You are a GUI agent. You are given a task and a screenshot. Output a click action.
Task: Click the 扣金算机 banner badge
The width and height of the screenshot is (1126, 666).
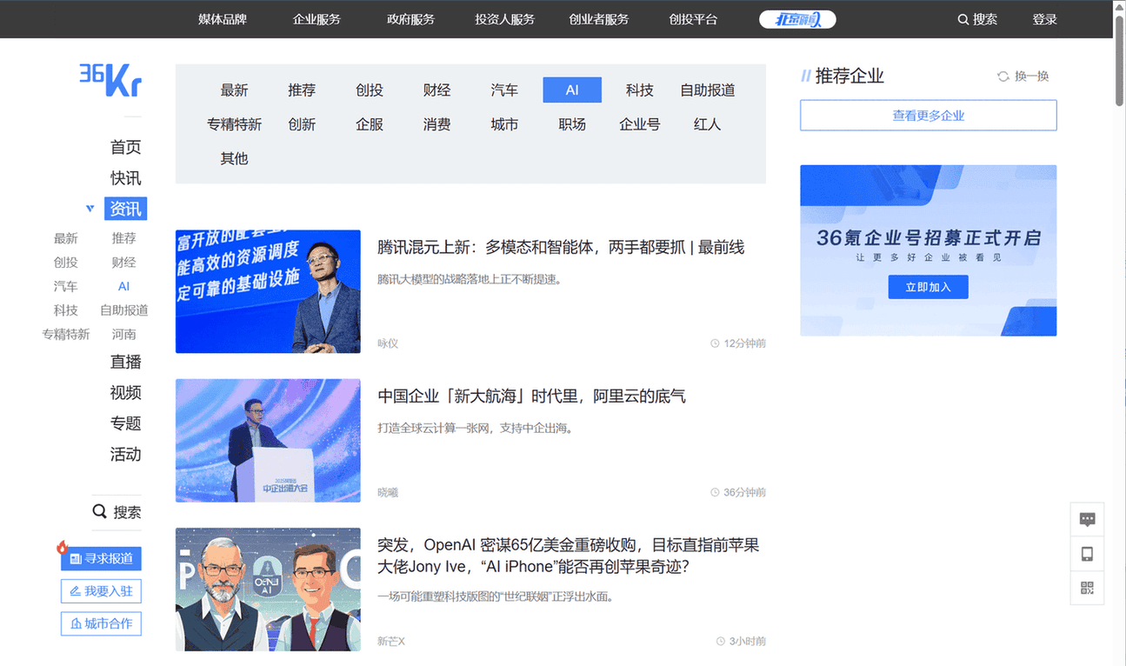797,19
